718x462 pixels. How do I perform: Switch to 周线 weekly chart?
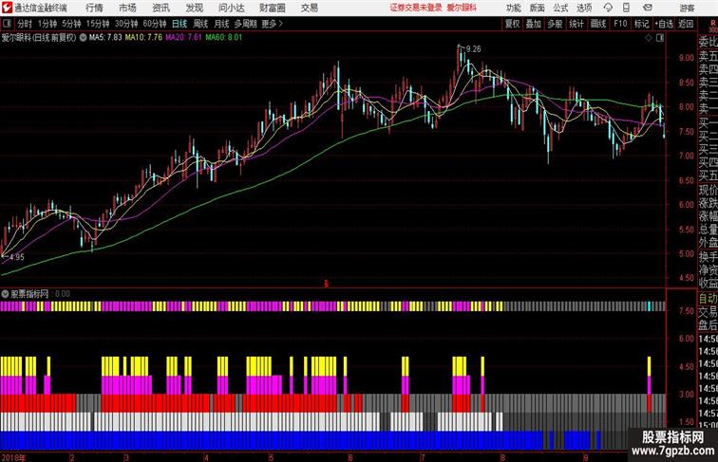coord(200,24)
